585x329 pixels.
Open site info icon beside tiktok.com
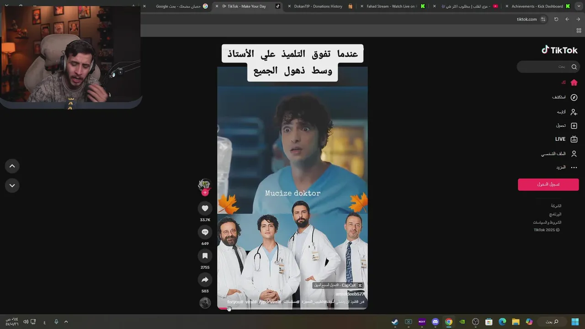(x=543, y=19)
